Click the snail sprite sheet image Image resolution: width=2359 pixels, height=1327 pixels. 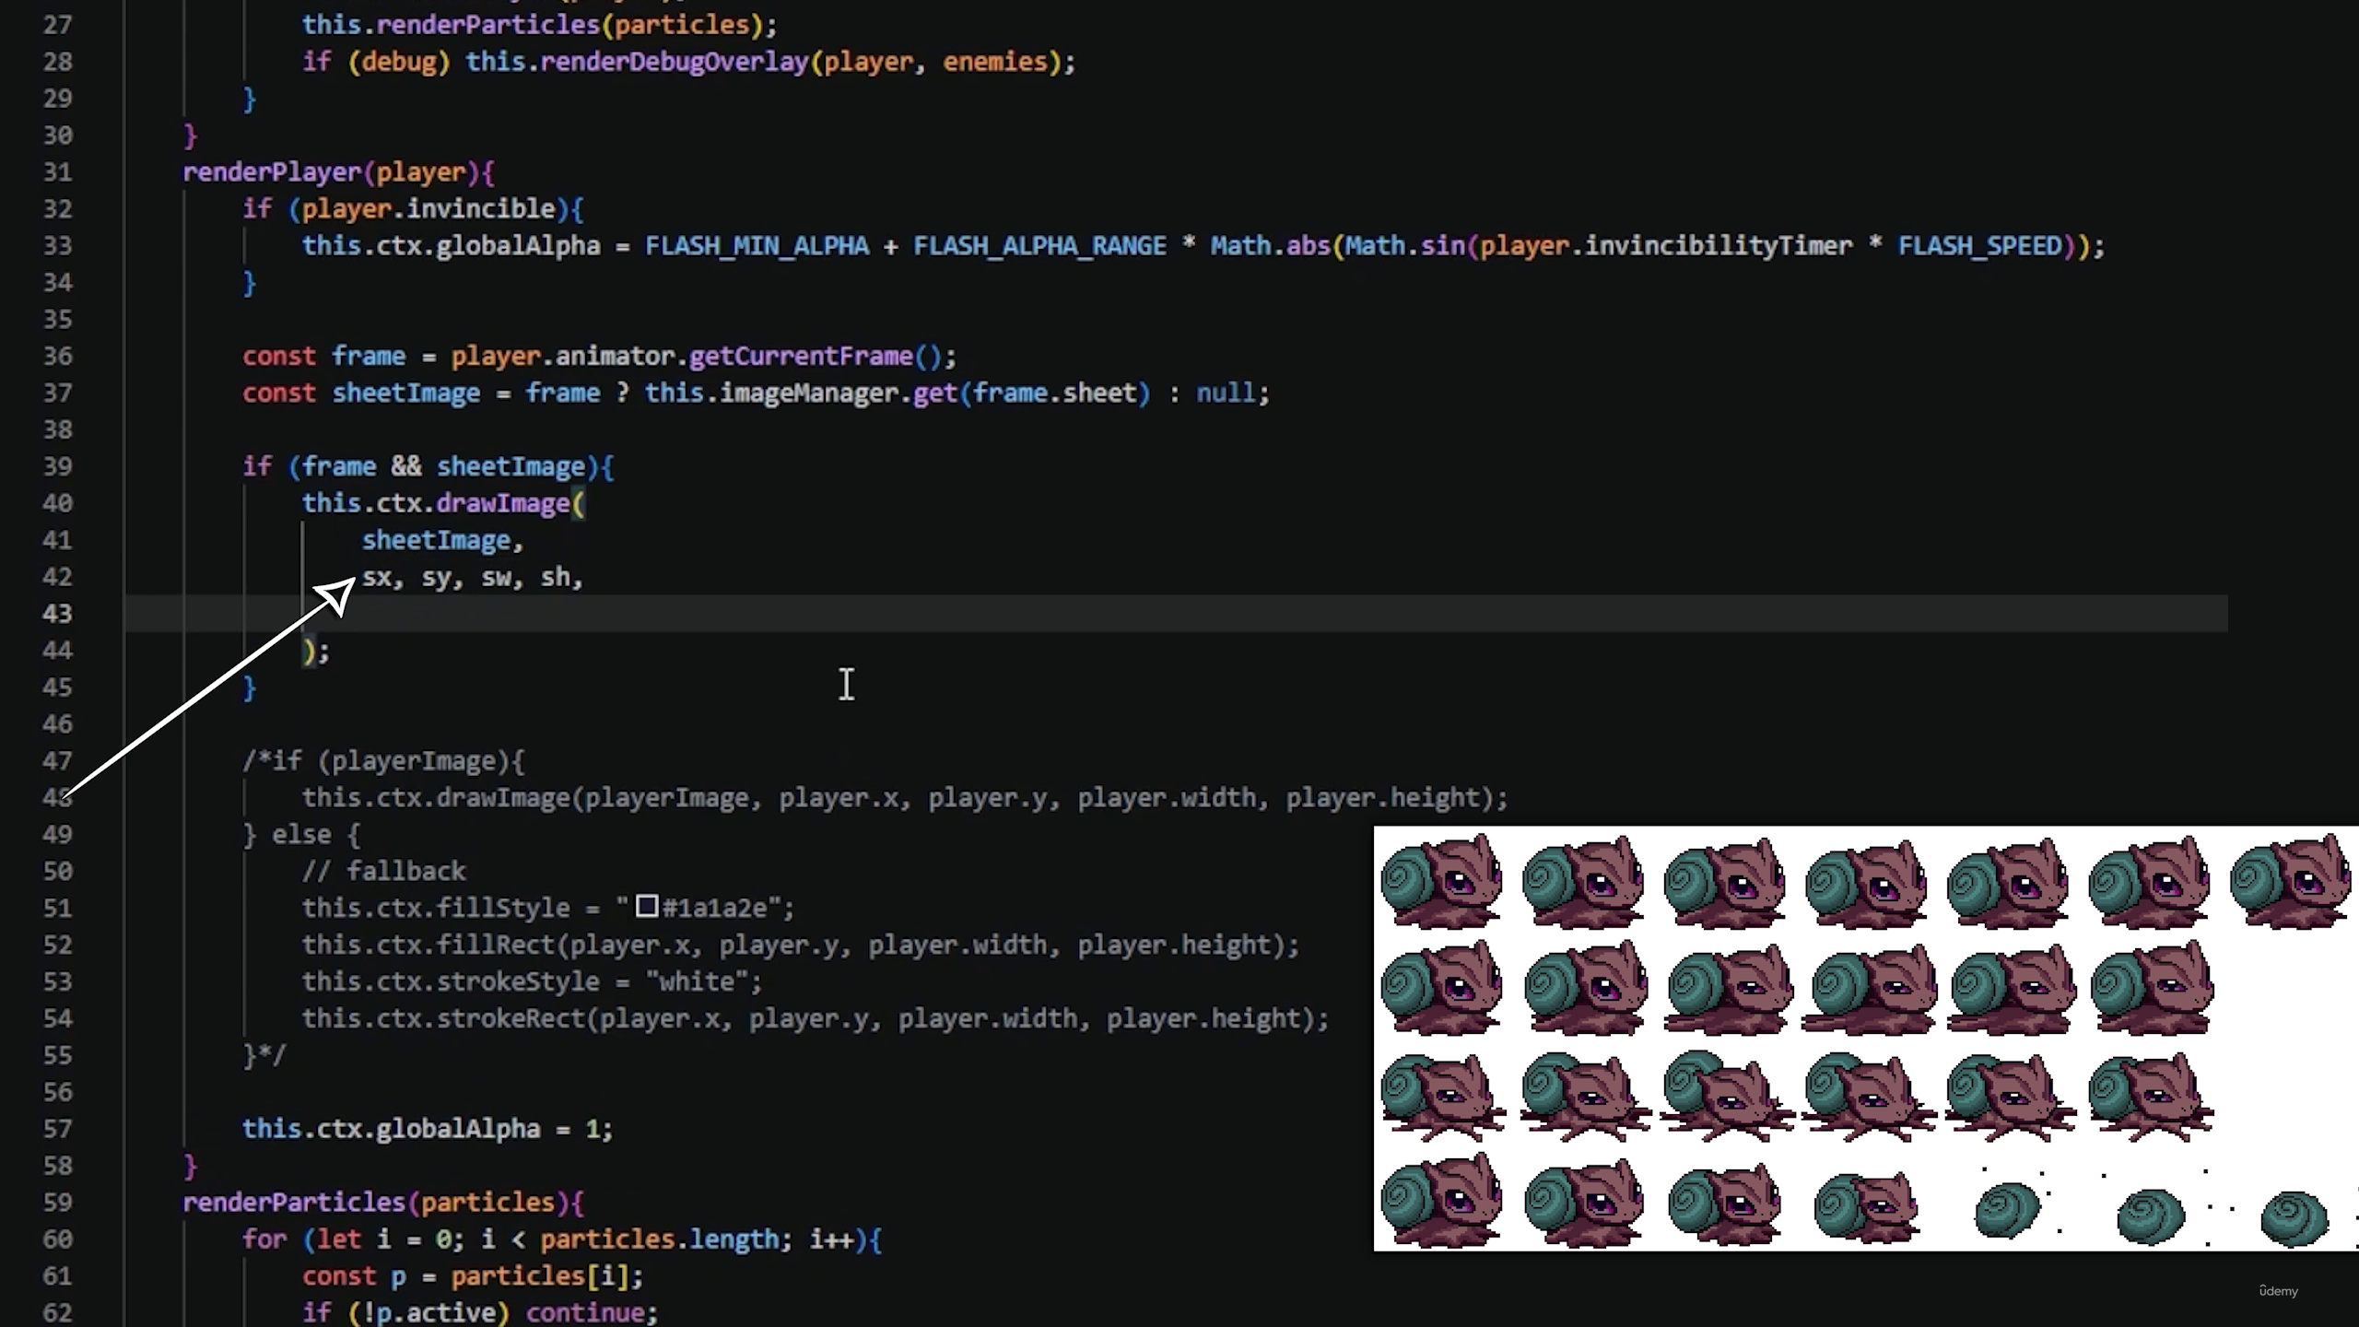tap(1866, 1039)
